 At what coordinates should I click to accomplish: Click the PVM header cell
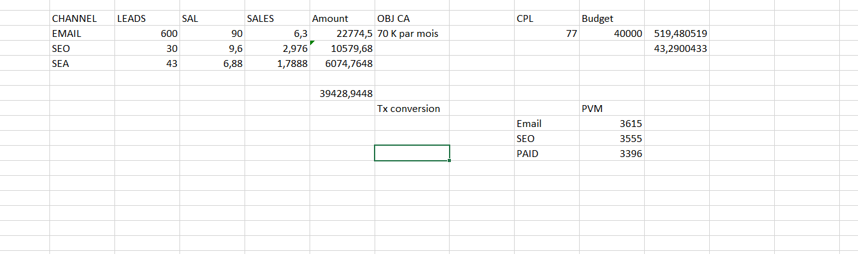(x=612, y=109)
